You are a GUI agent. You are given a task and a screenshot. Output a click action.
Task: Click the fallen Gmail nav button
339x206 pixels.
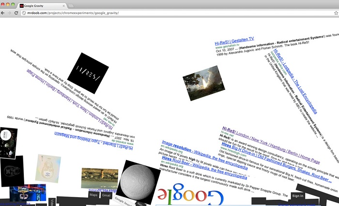point(106,195)
